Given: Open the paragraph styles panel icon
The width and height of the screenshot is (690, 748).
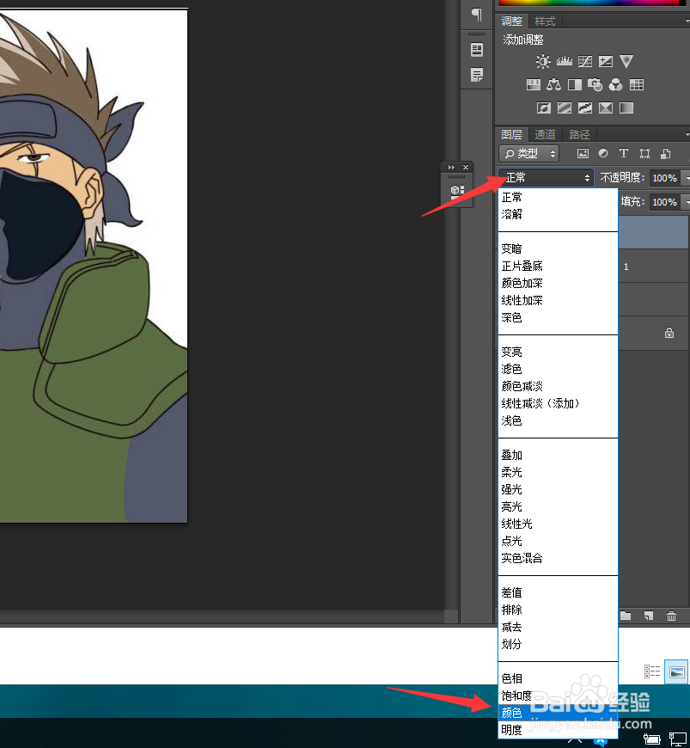Looking at the screenshot, I should (x=476, y=75).
